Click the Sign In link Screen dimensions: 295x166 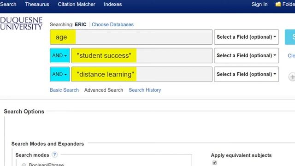point(260,4)
